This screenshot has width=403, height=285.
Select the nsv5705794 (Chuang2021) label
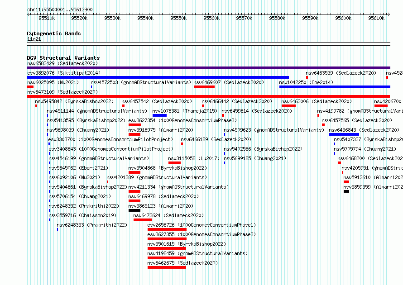[x=365, y=149]
